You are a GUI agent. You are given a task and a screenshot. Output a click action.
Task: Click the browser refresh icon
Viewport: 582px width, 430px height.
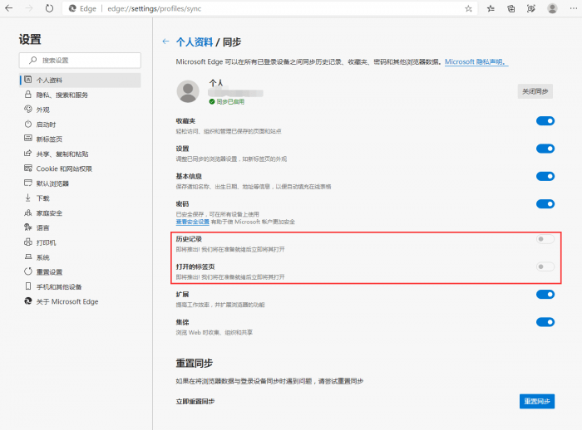coord(49,8)
